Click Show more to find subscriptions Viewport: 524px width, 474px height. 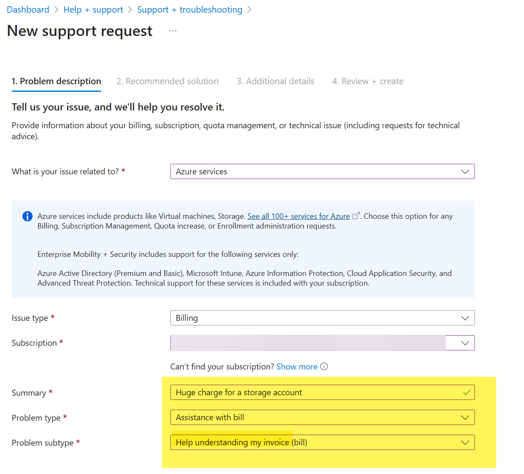point(297,367)
